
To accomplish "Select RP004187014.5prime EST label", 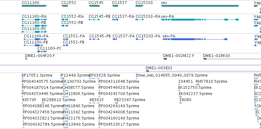I will coord(42,88).
